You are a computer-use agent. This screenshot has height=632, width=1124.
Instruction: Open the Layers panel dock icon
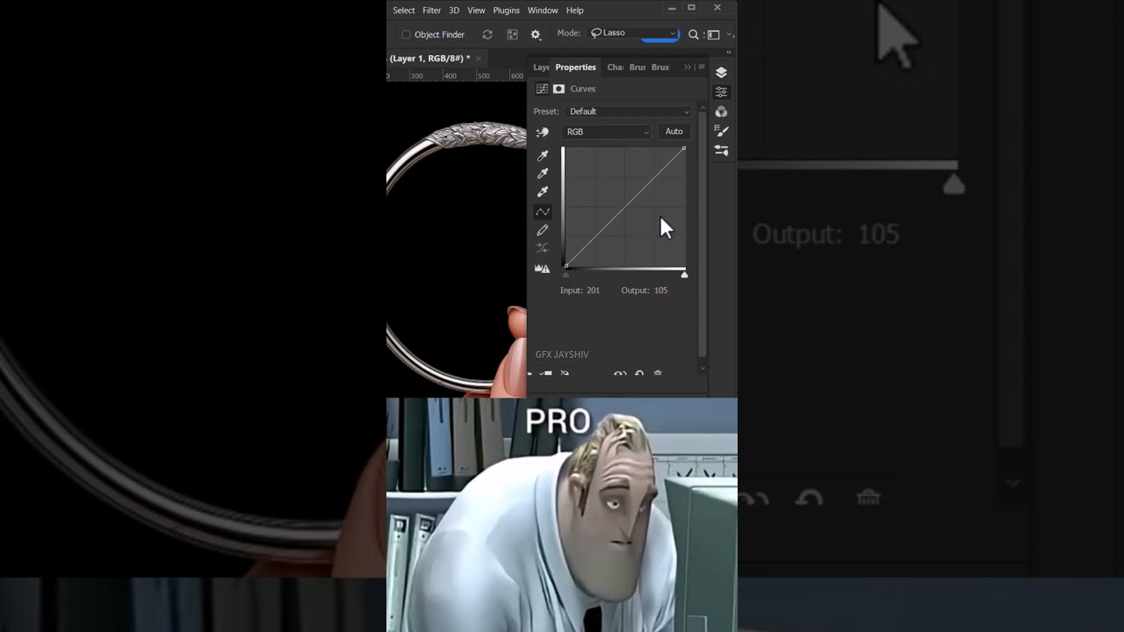(721, 73)
